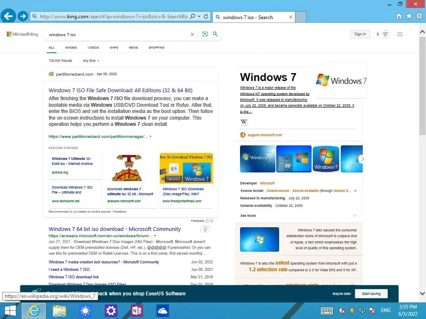
Task: Click the thumbs down feedback icon
Action: (212, 221)
